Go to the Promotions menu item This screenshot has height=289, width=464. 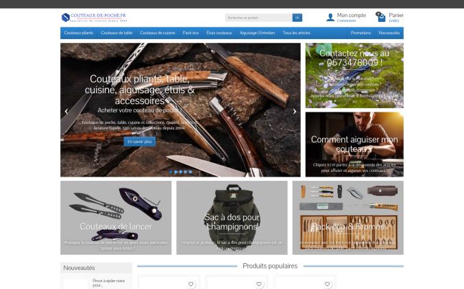tap(361, 33)
